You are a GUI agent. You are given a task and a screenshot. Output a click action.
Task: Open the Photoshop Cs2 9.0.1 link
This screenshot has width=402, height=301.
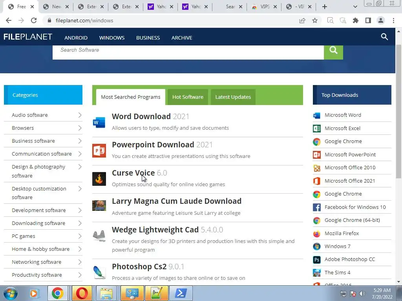(x=148, y=267)
